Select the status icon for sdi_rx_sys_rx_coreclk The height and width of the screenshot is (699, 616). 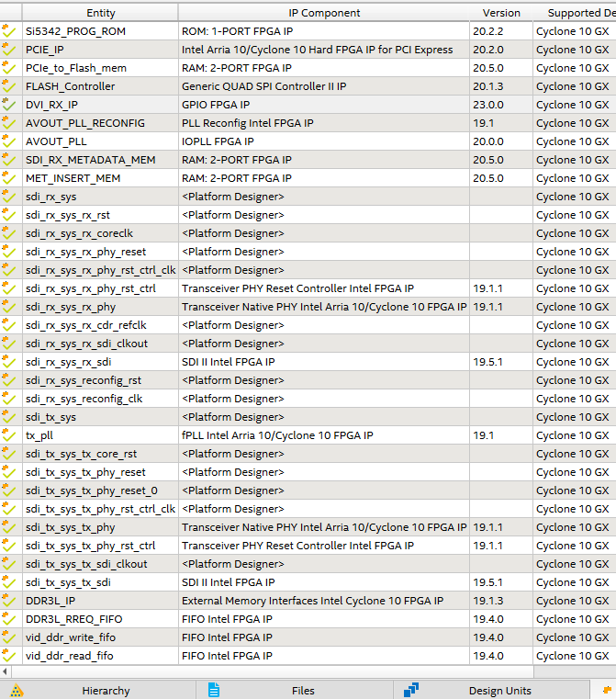[x=9, y=233]
